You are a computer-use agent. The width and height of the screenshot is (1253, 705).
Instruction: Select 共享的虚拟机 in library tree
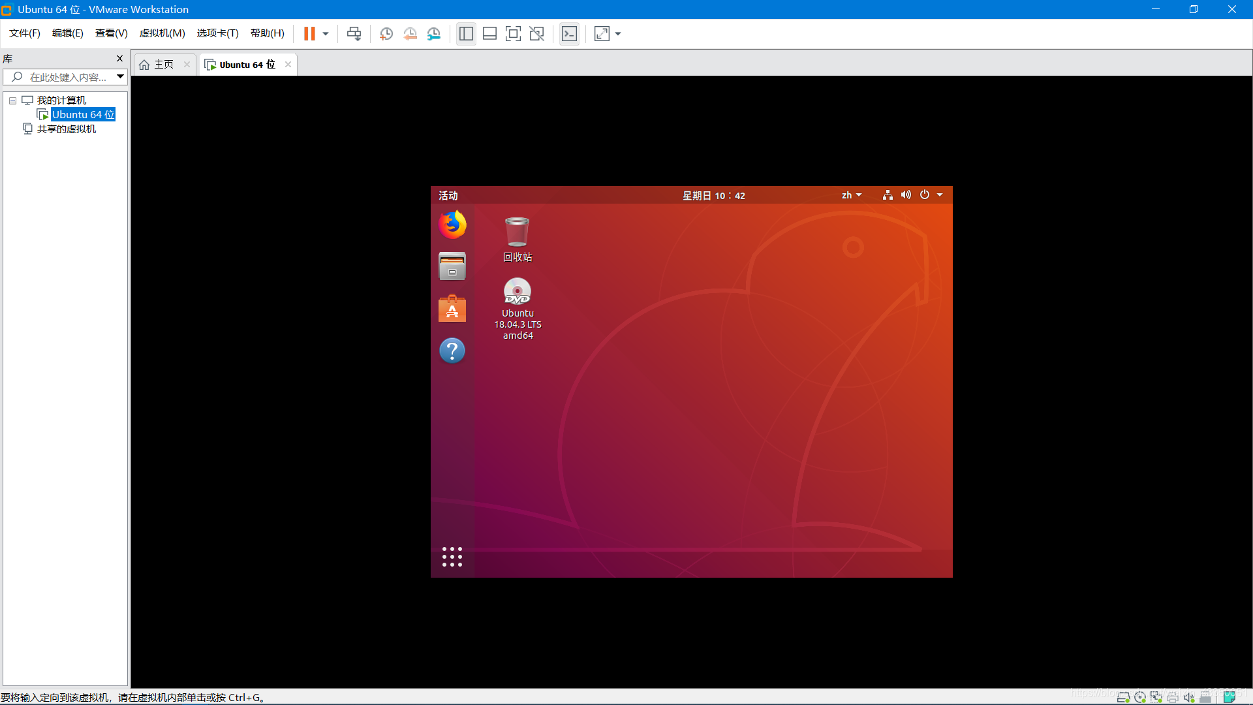66,129
